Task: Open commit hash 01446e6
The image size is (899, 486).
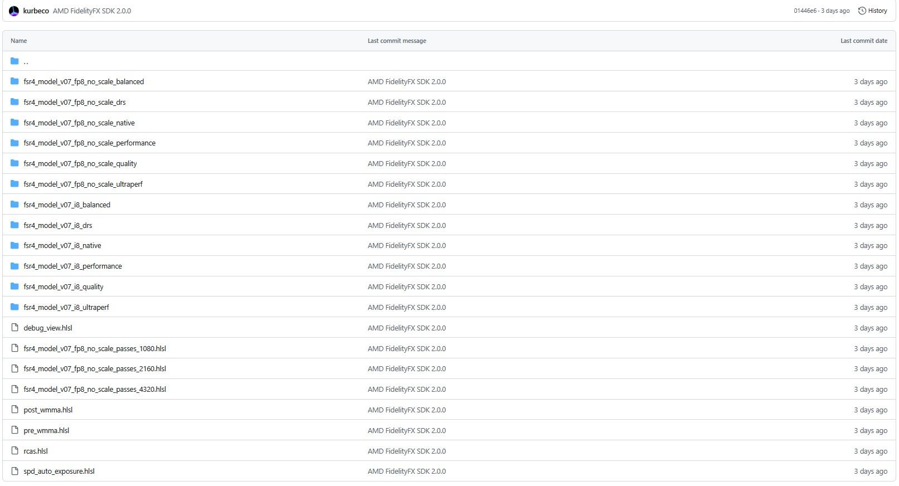Action: pyautogui.click(x=805, y=11)
